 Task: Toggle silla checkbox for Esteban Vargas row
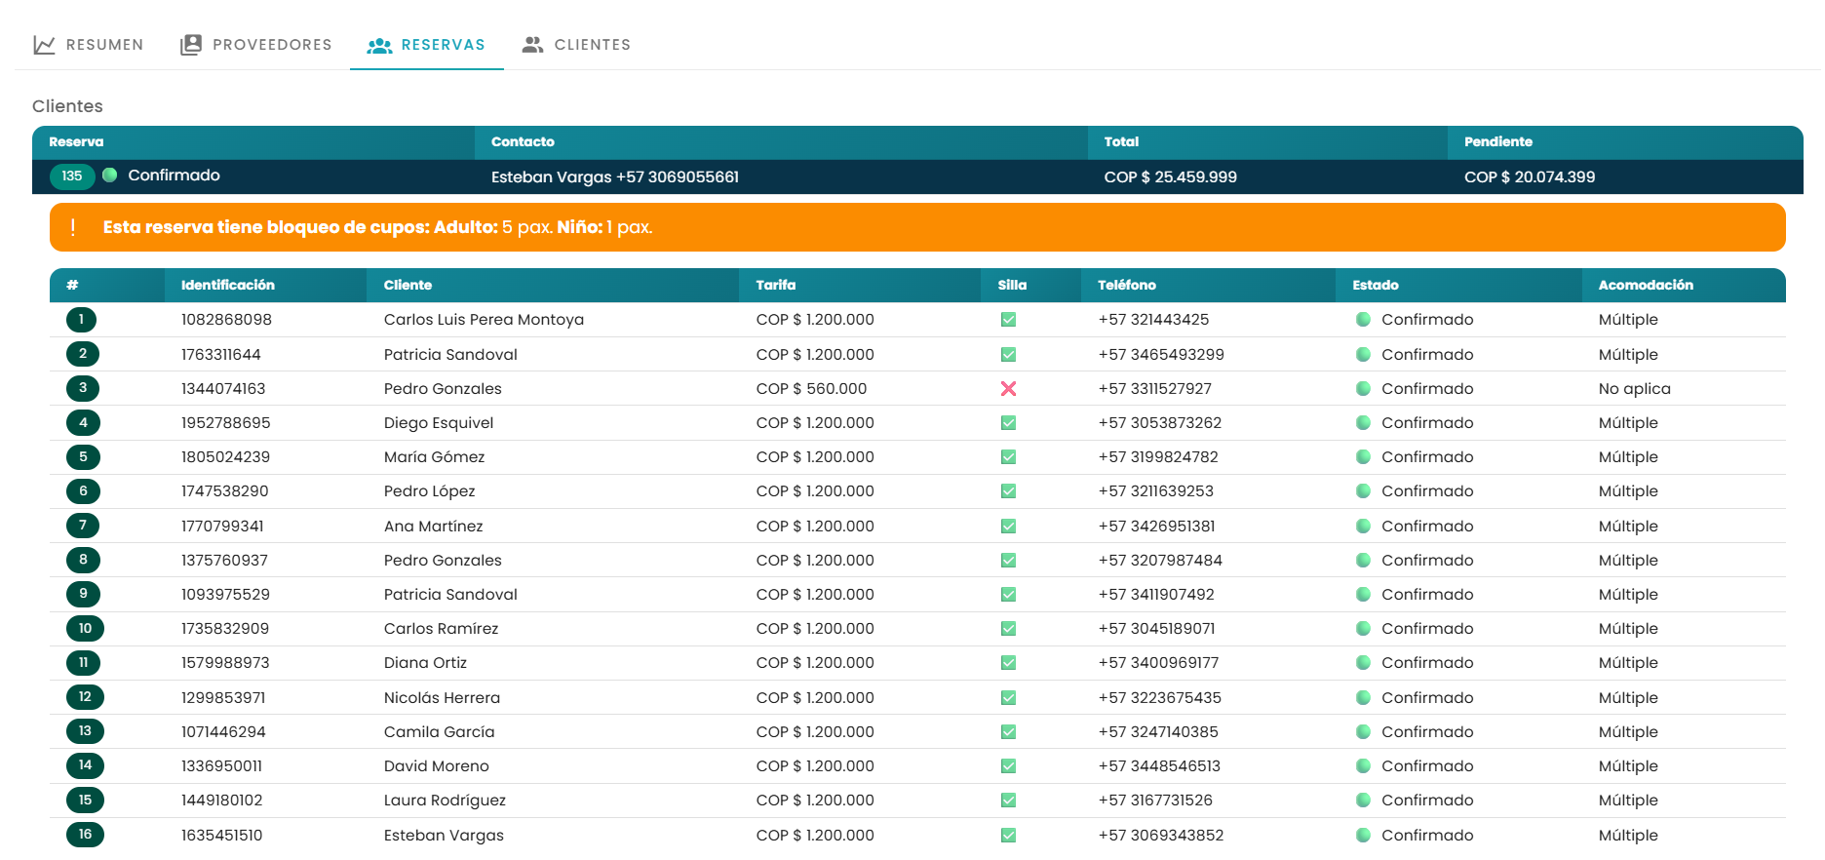pos(1008,836)
